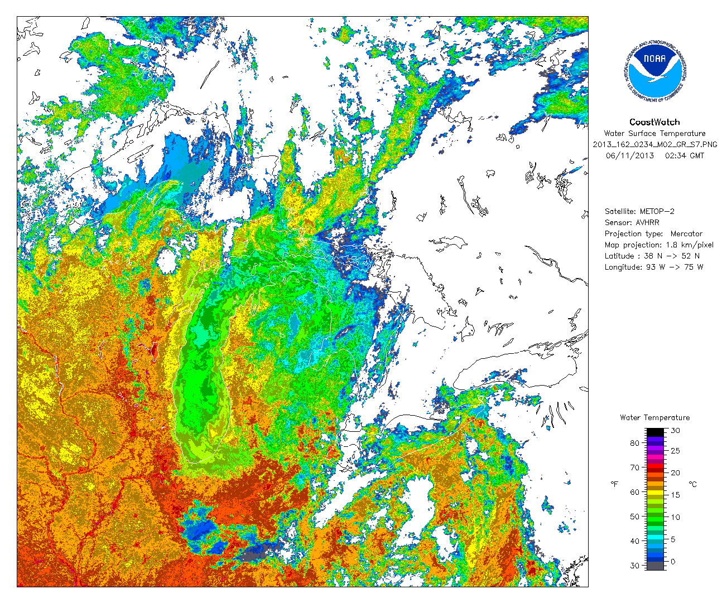Select the file name 2013_162_0234_M02_GR_S7.PNG
This screenshot has height=604, width=722.
[654, 145]
